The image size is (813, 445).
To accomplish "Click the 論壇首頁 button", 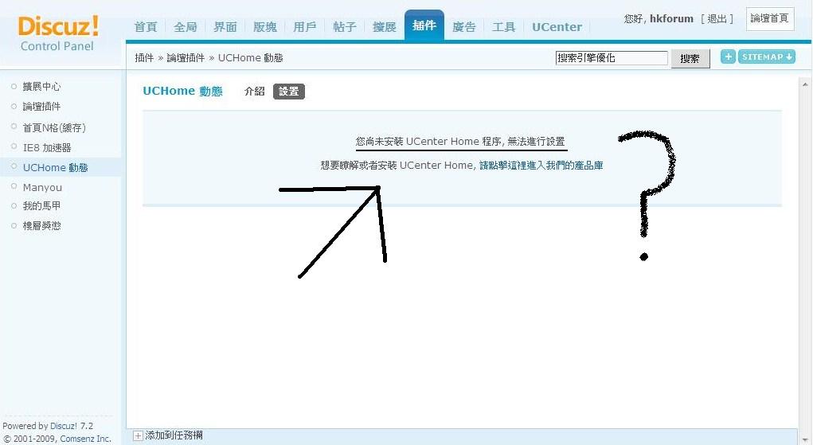I will point(770,18).
